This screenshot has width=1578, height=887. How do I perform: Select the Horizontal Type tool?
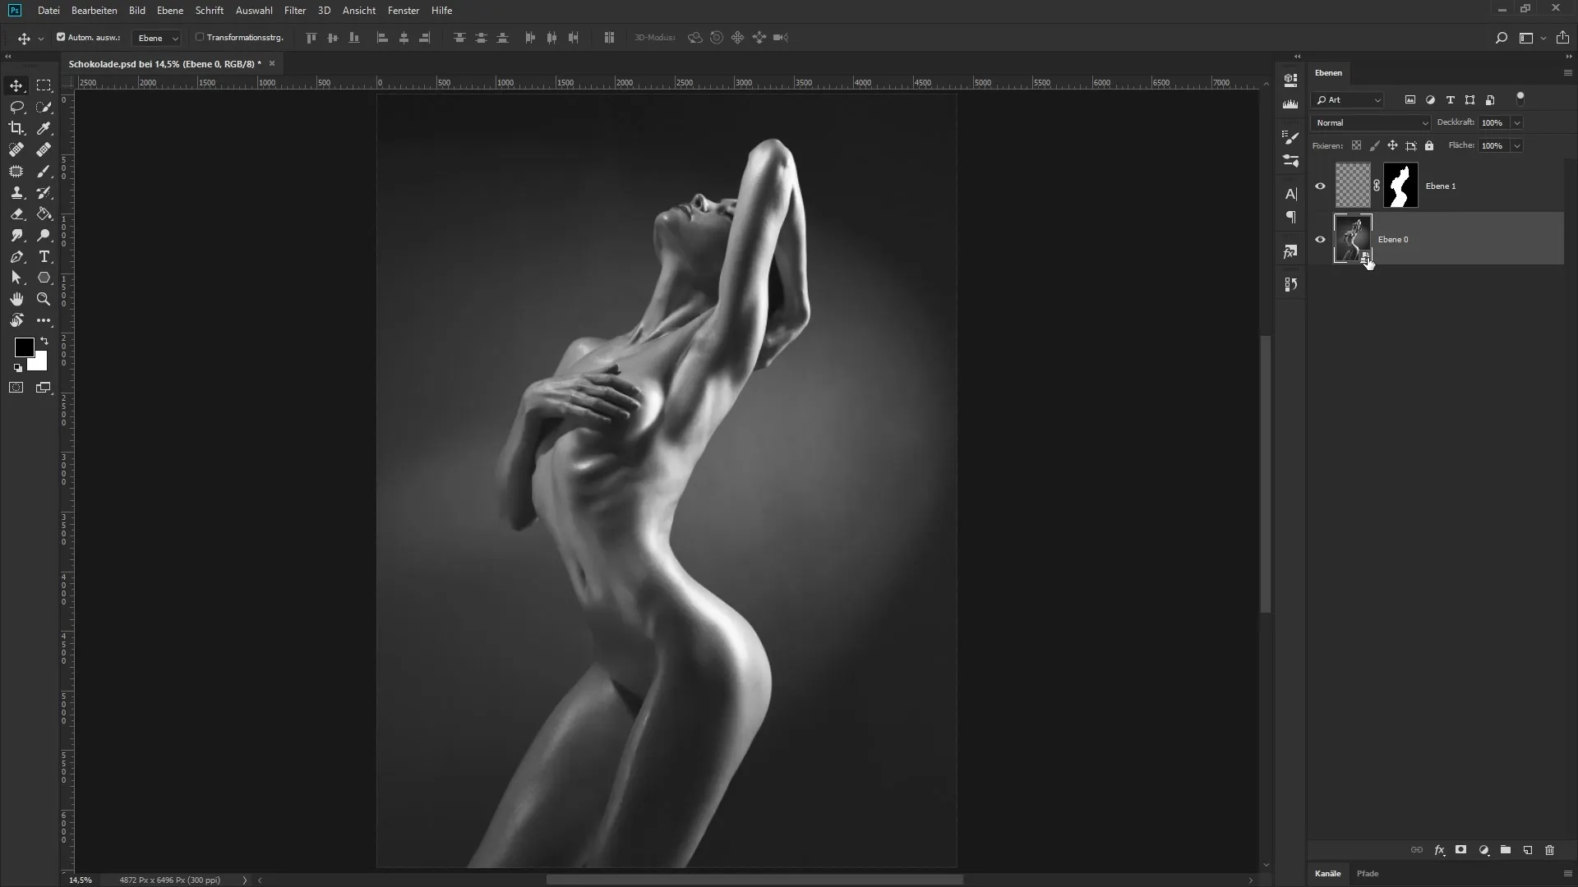coord(44,256)
